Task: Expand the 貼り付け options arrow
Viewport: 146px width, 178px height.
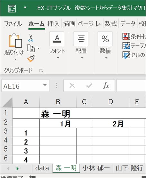Action: [15, 59]
